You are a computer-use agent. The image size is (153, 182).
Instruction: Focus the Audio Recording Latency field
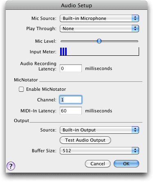pos(71,68)
